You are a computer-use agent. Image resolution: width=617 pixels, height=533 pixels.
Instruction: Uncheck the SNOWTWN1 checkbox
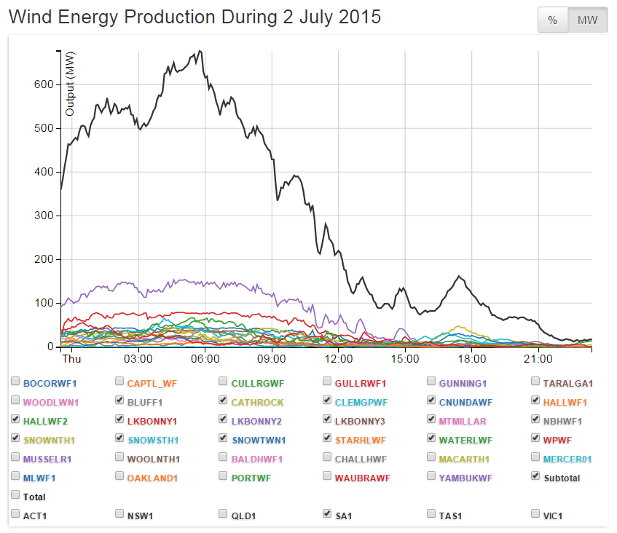(x=224, y=438)
